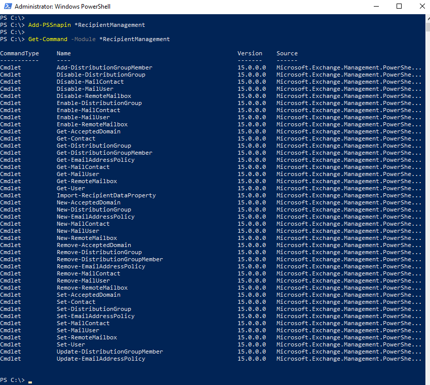Click Enable-MailContact cmdlet name
This screenshot has height=385, width=430.
click(89, 111)
